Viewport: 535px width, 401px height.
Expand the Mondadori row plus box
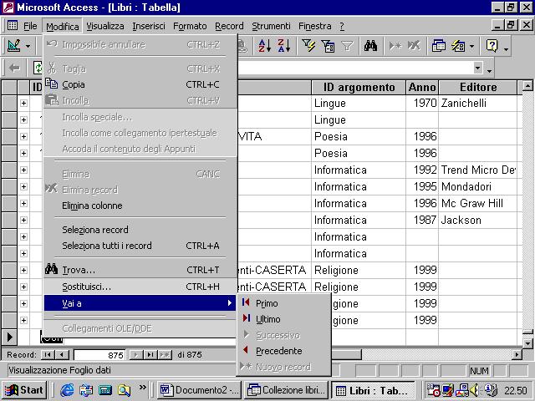pyautogui.click(x=23, y=186)
